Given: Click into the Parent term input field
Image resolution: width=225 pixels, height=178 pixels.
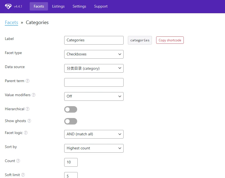Looking at the screenshot, I should pyautogui.click(x=94, y=82).
